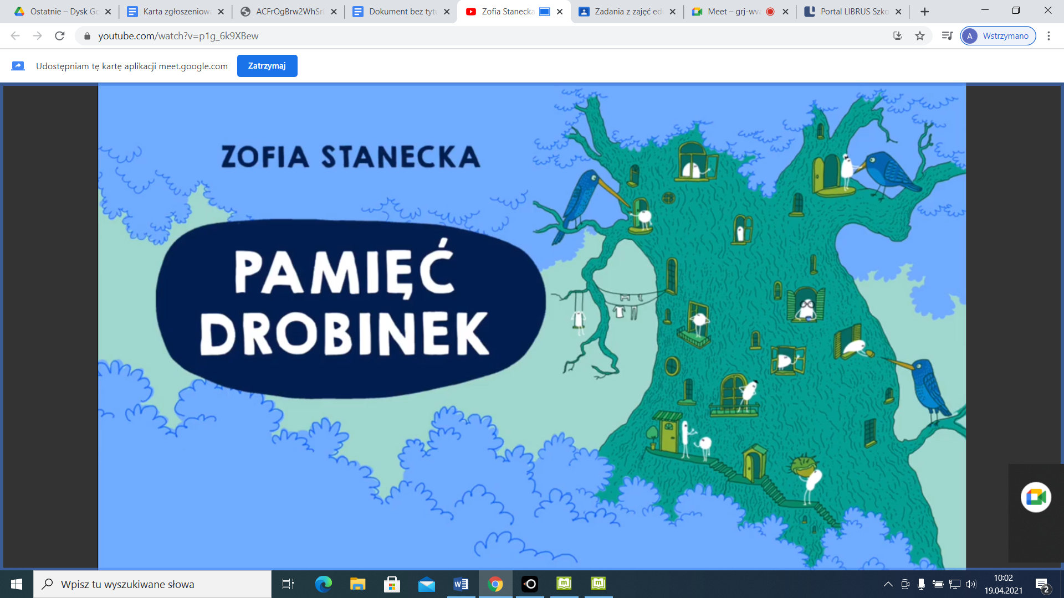Bookmark this page with the star icon

920,36
